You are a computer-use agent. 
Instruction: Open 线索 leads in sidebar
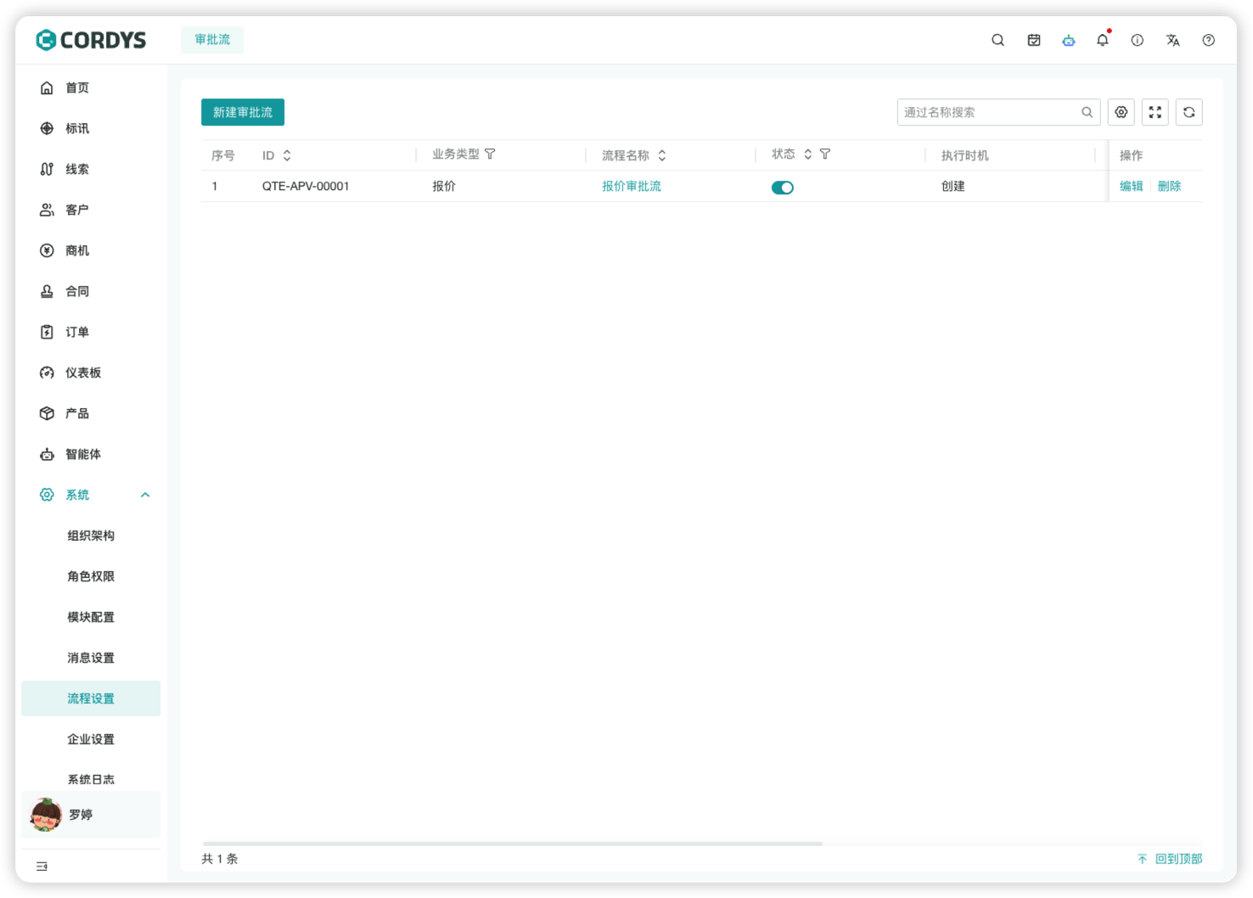[91, 169]
